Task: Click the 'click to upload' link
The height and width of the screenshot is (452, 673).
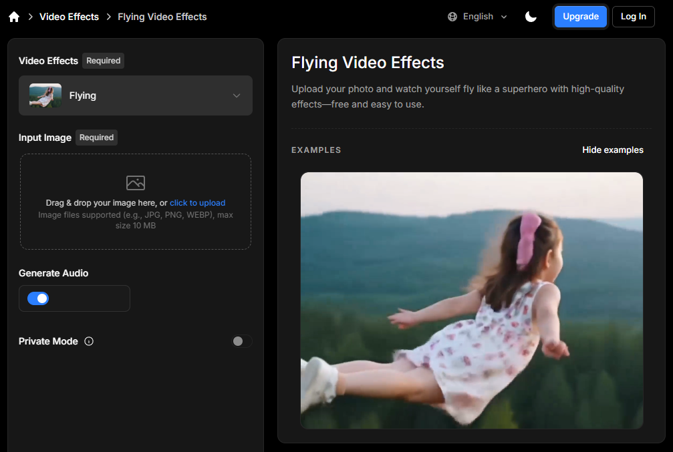Action: (197, 202)
